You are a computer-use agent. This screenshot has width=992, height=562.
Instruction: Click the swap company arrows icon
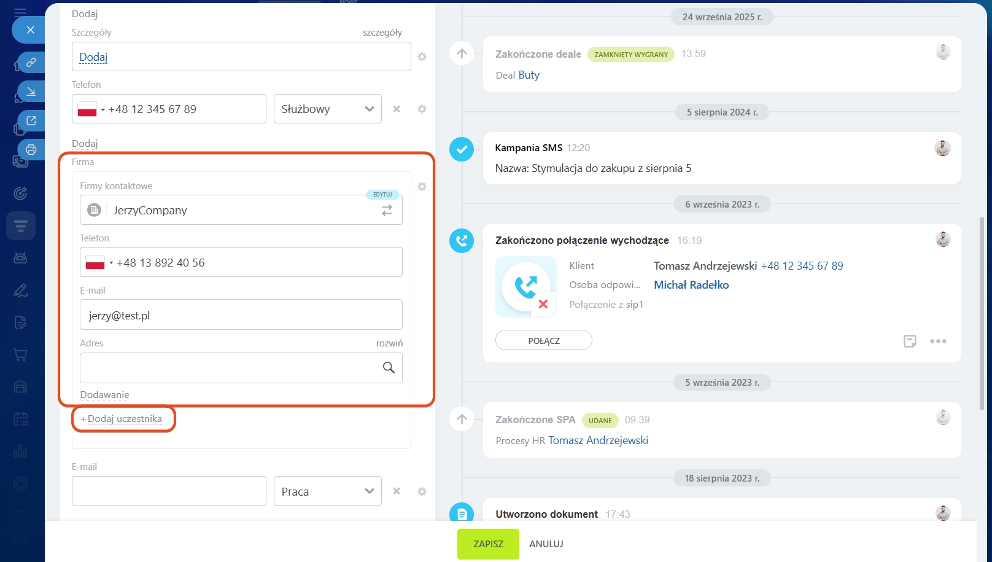pos(387,211)
